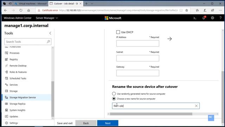Click the reading view icon in address bar
The image size is (225, 127).
pyautogui.click(x=181, y=10)
